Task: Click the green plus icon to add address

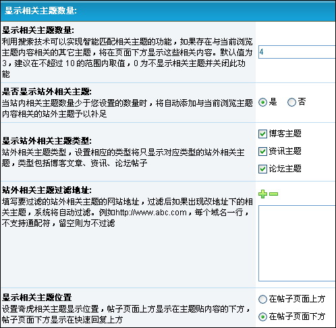Action: click(262, 194)
